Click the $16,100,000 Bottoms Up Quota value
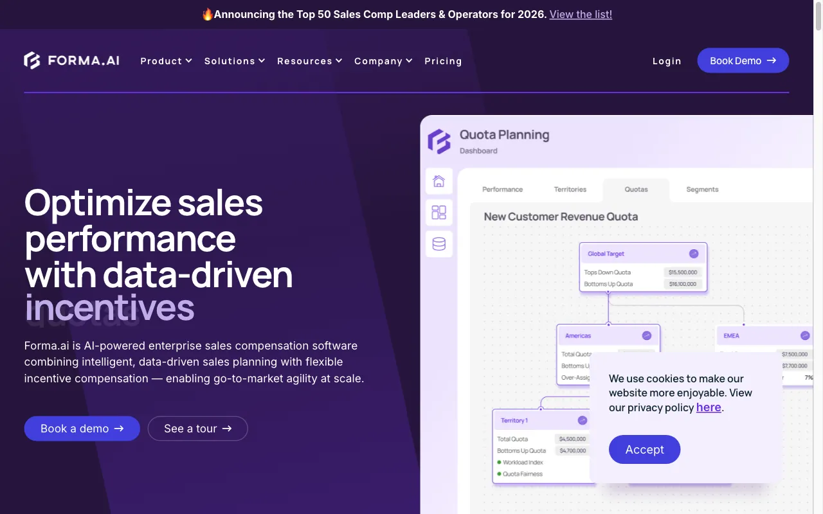Image resolution: width=823 pixels, height=514 pixels. 682,284
